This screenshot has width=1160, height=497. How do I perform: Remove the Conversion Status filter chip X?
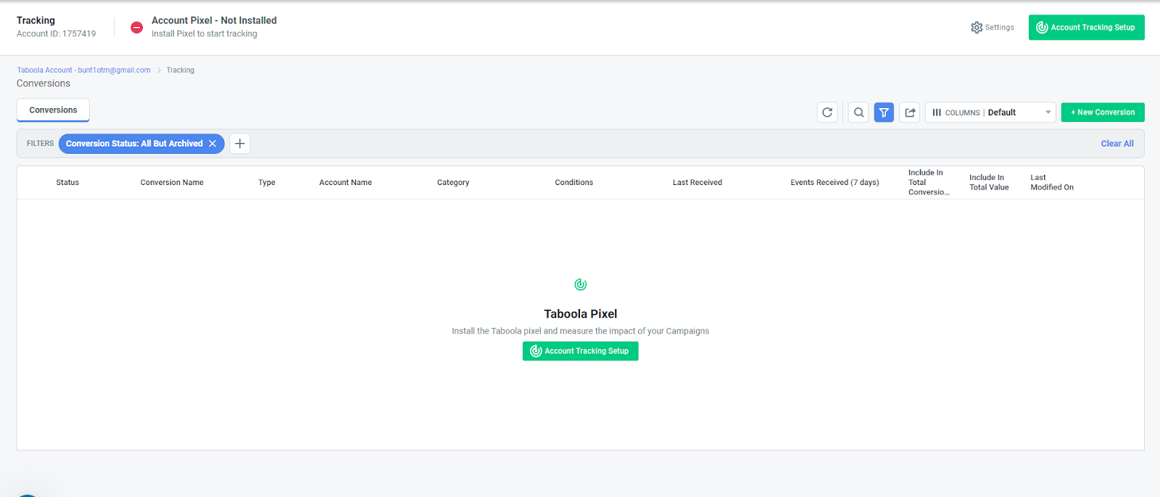[212, 144]
